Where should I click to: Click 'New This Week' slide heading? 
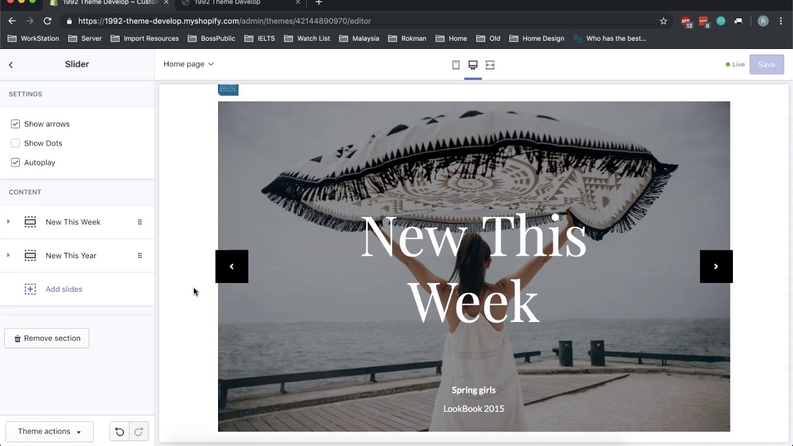(473, 269)
